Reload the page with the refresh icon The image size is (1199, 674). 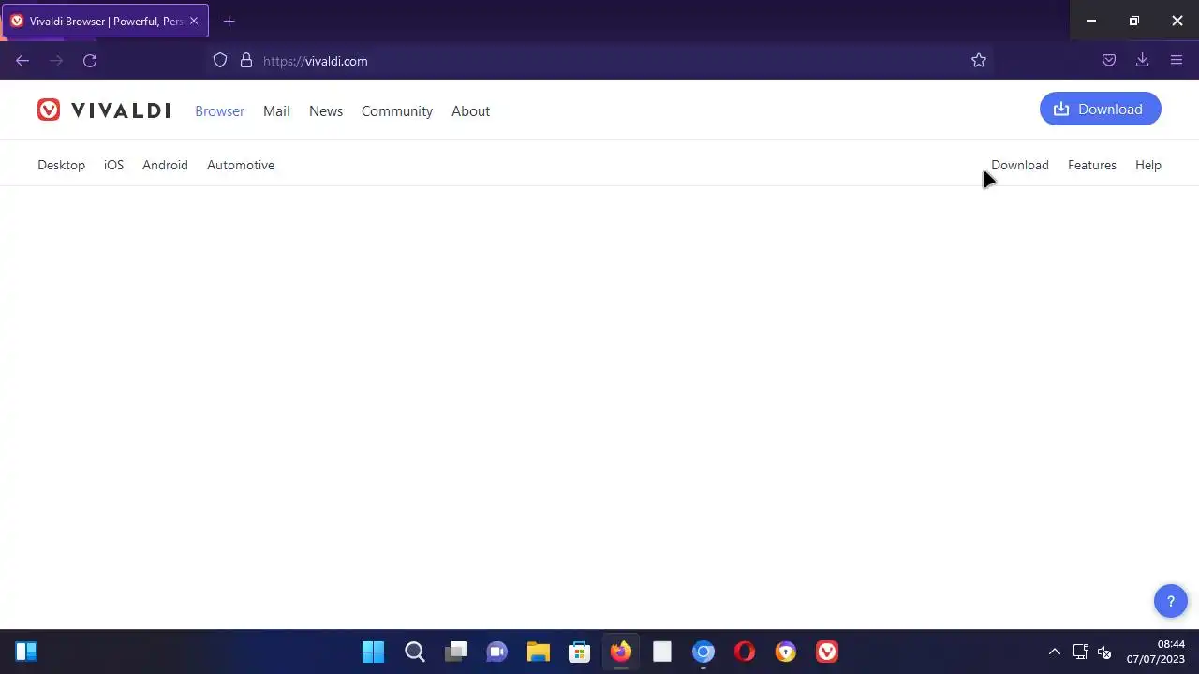pos(90,61)
